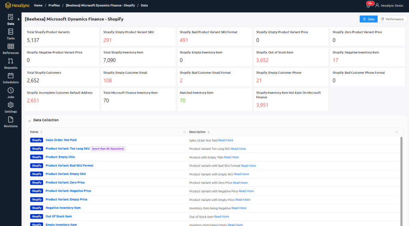Collapse the Data Collection section

click(x=30, y=120)
